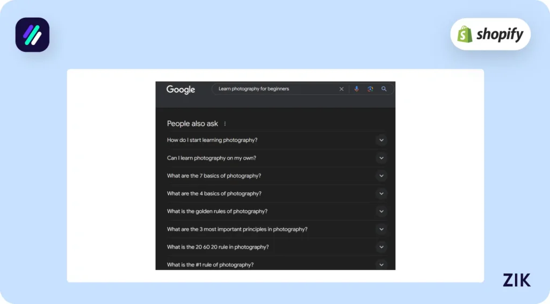
Task: Click the Google logo
Action: [x=180, y=90]
